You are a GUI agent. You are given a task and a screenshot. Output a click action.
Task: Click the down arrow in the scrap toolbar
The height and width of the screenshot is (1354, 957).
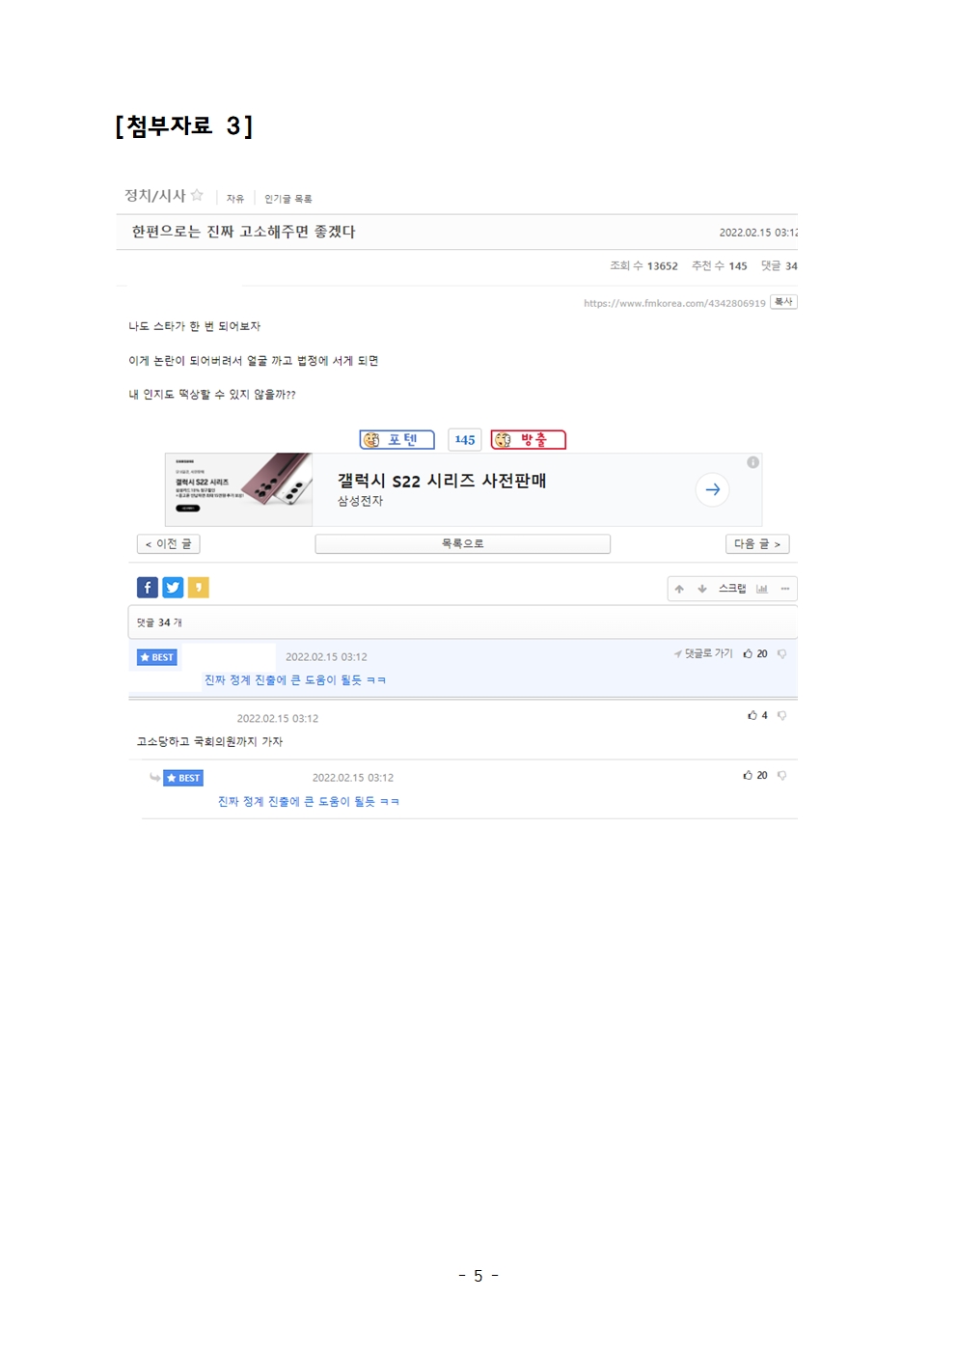click(x=702, y=589)
